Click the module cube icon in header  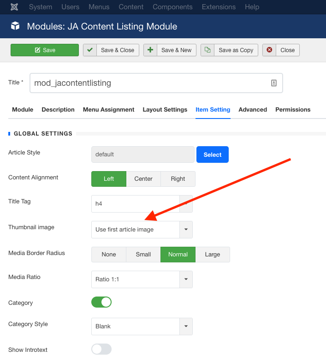pos(16,27)
